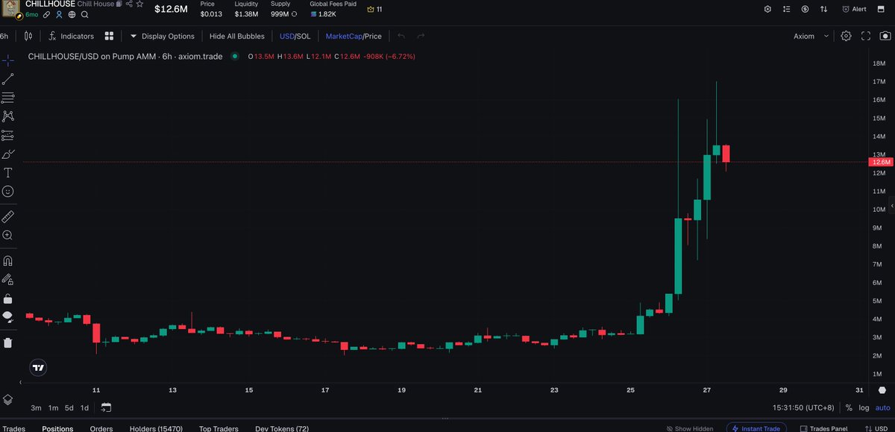
Task: Select the ruler measure tool
Action: [7, 216]
